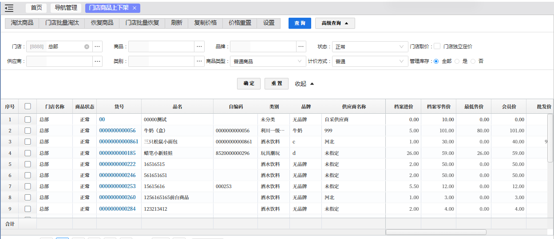Click 价格重置 toolbar item
Image resolution: width=554 pixels, height=239 pixels.
coord(240,23)
